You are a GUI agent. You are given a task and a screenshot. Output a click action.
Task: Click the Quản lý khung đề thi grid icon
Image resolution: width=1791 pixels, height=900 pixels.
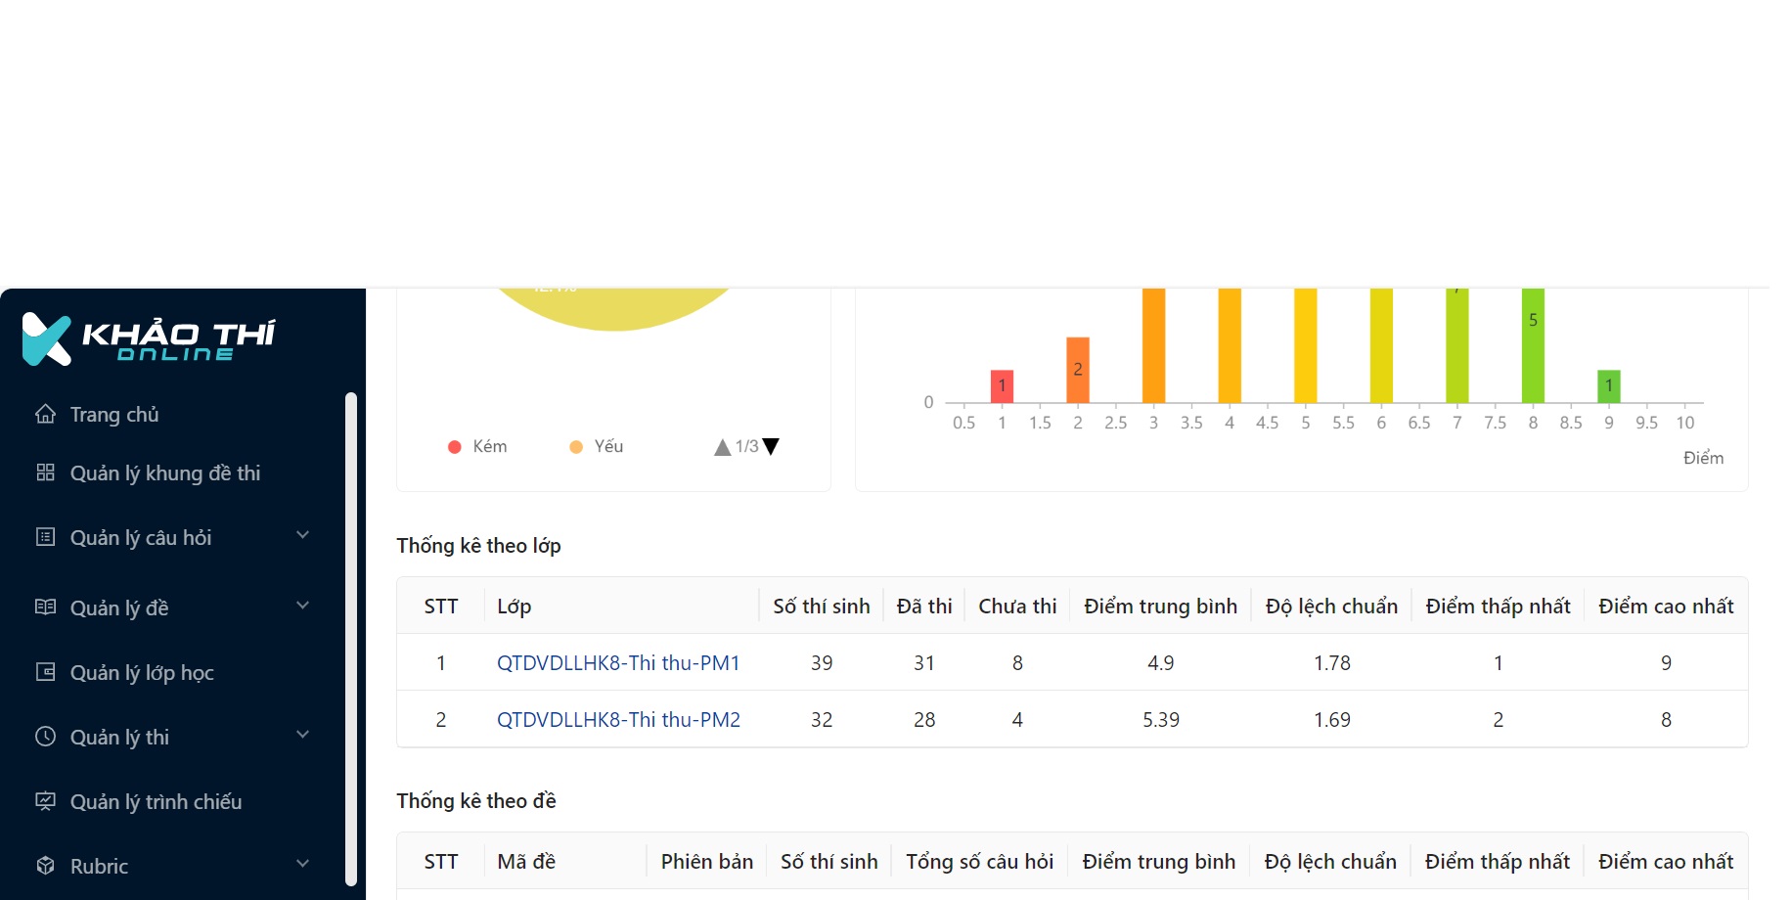pos(45,472)
